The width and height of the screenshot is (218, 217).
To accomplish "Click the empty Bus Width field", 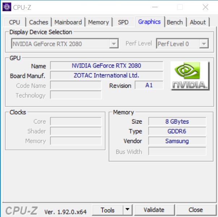I will [x=177, y=151].
